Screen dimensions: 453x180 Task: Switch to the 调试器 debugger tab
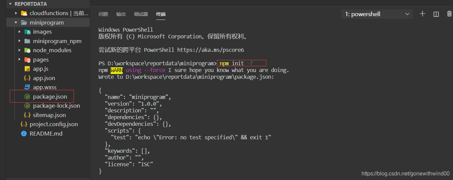point(141,14)
